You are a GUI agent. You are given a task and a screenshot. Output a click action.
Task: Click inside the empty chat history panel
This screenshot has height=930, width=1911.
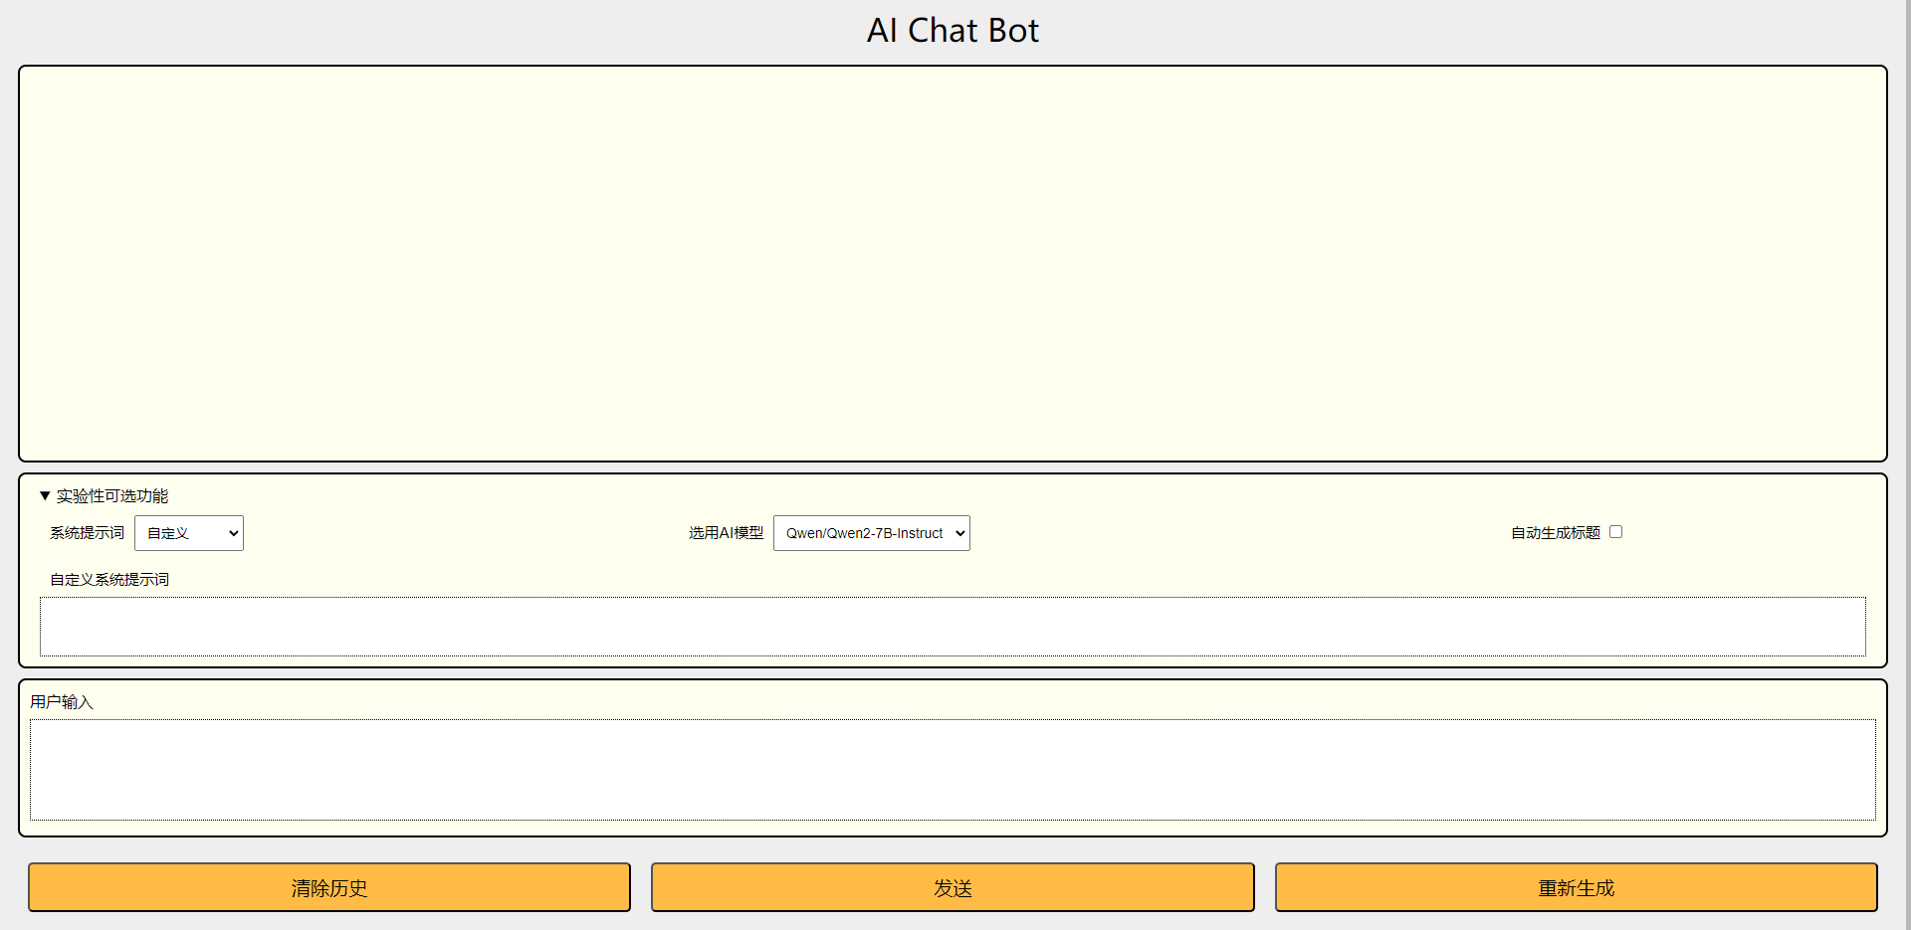pos(952,264)
